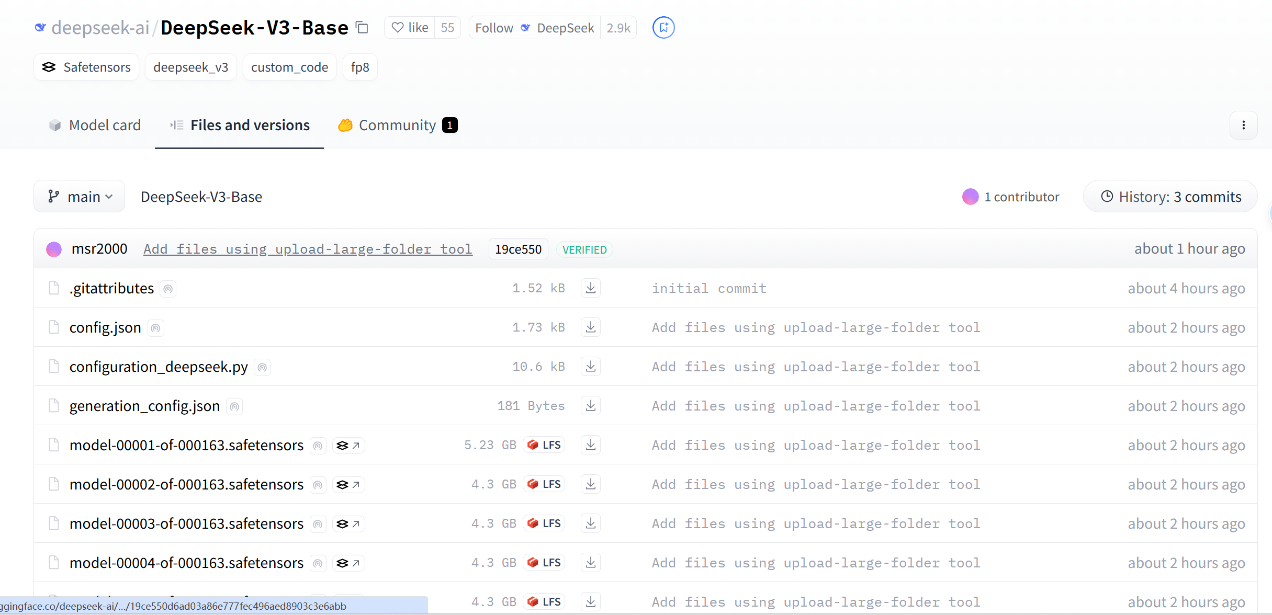Image resolution: width=1272 pixels, height=615 pixels.
Task: Click the msr2000 gradient avatar
Action: click(54, 249)
